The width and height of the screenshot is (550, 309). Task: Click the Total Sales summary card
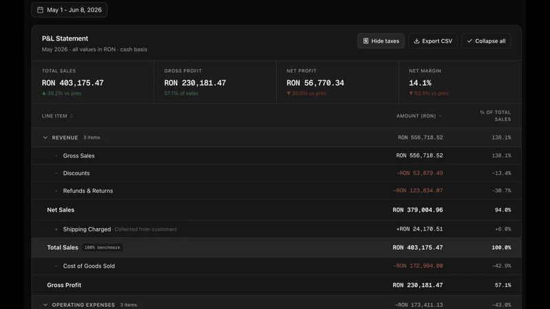pyautogui.click(x=93, y=82)
